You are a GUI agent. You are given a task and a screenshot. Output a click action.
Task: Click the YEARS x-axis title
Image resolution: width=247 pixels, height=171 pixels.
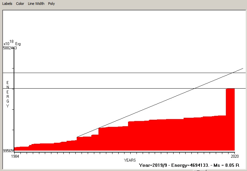130,160
